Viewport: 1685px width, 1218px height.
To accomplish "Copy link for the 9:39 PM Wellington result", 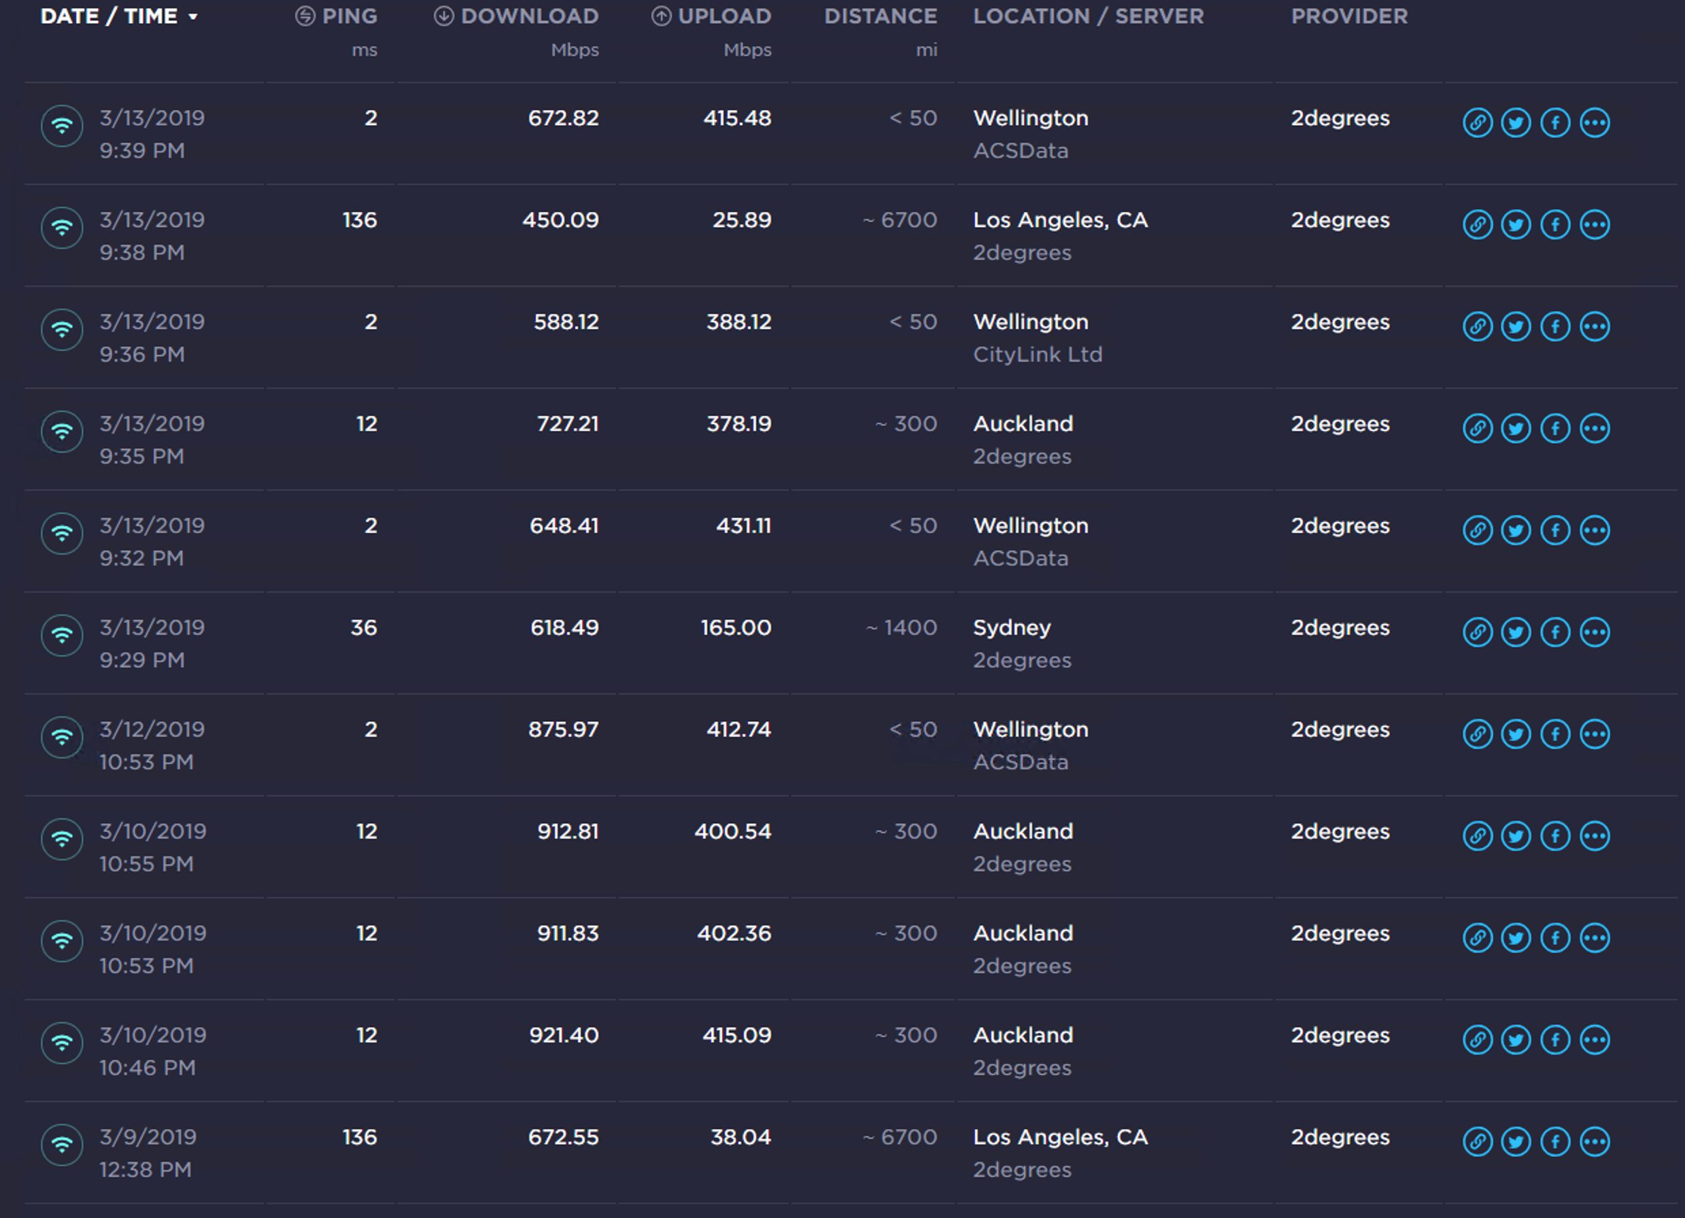I will [1477, 122].
